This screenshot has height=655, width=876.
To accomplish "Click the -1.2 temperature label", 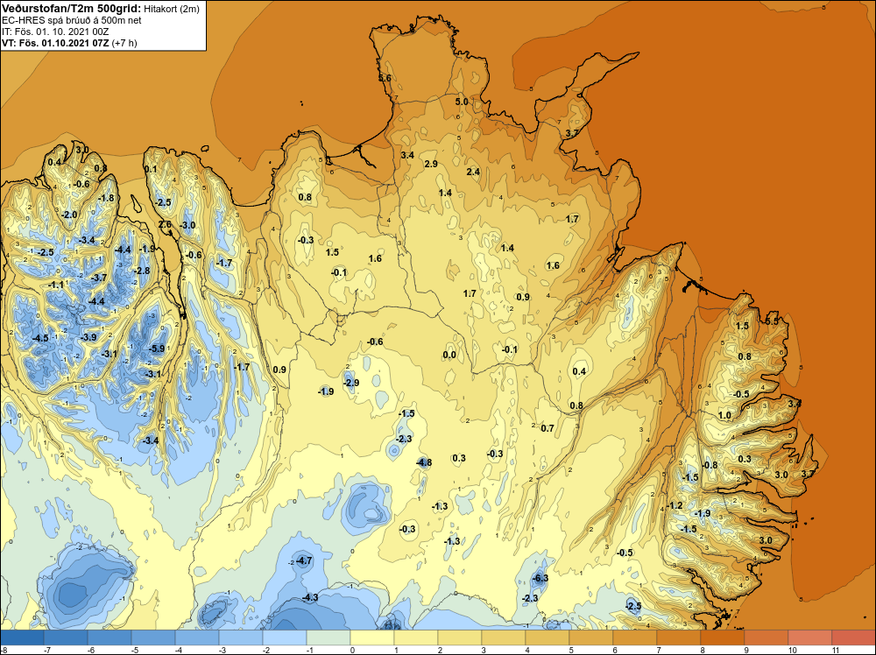I will tap(675, 505).
